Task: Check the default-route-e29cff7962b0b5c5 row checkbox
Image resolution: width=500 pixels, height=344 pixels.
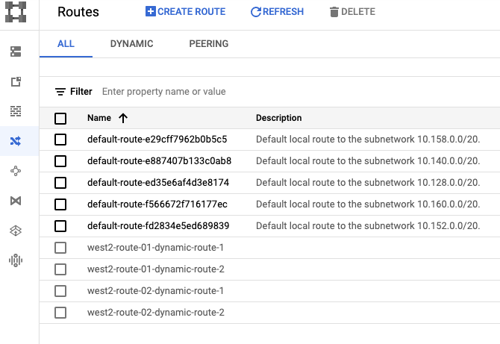Action: pyautogui.click(x=60, y=140)
